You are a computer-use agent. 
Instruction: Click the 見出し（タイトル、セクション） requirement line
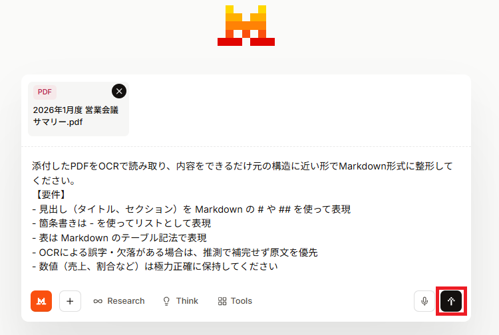(x=191, y=209)
